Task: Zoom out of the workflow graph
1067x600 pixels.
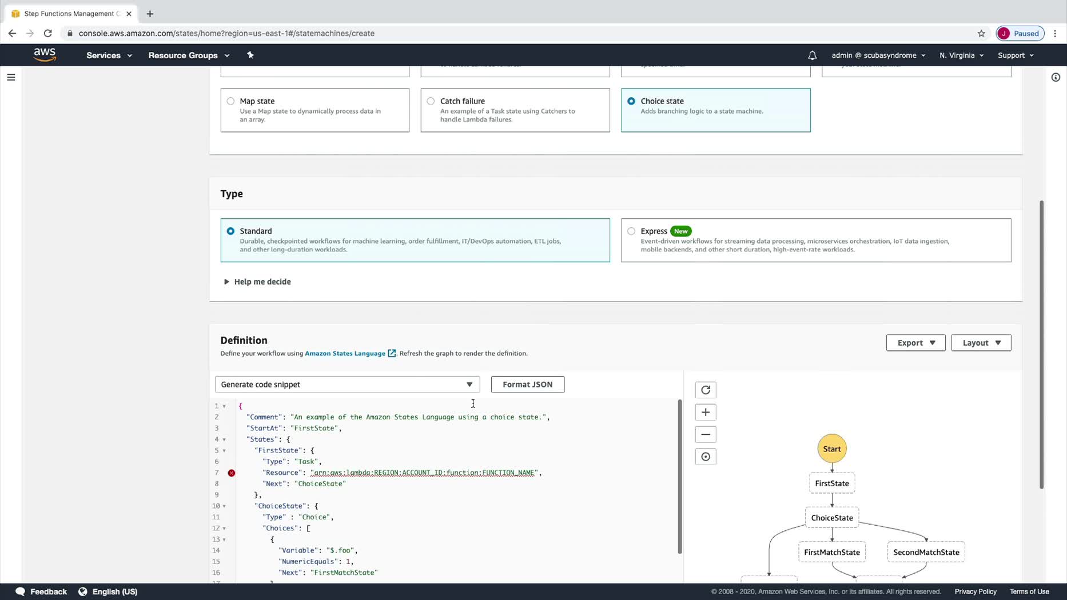Action: 706,434
